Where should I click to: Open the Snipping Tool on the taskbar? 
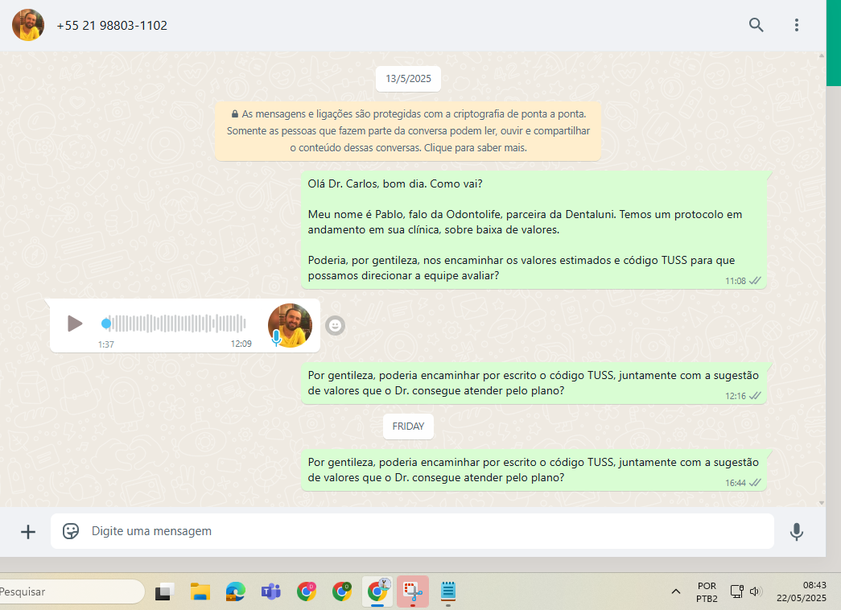(413, 591)
